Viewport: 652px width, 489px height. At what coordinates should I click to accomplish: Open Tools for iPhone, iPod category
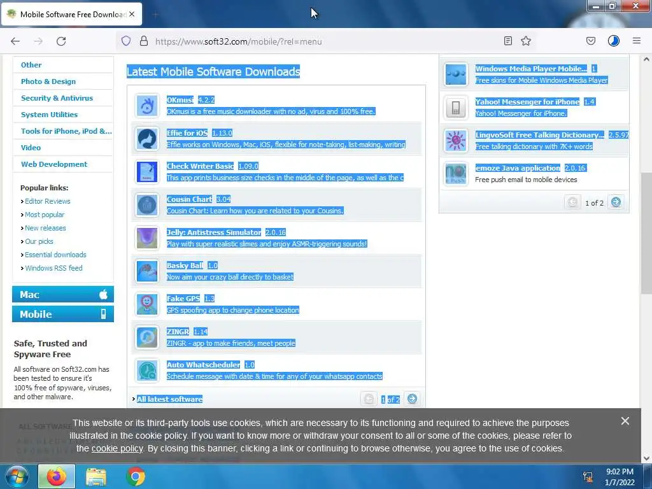click(66, 131)
